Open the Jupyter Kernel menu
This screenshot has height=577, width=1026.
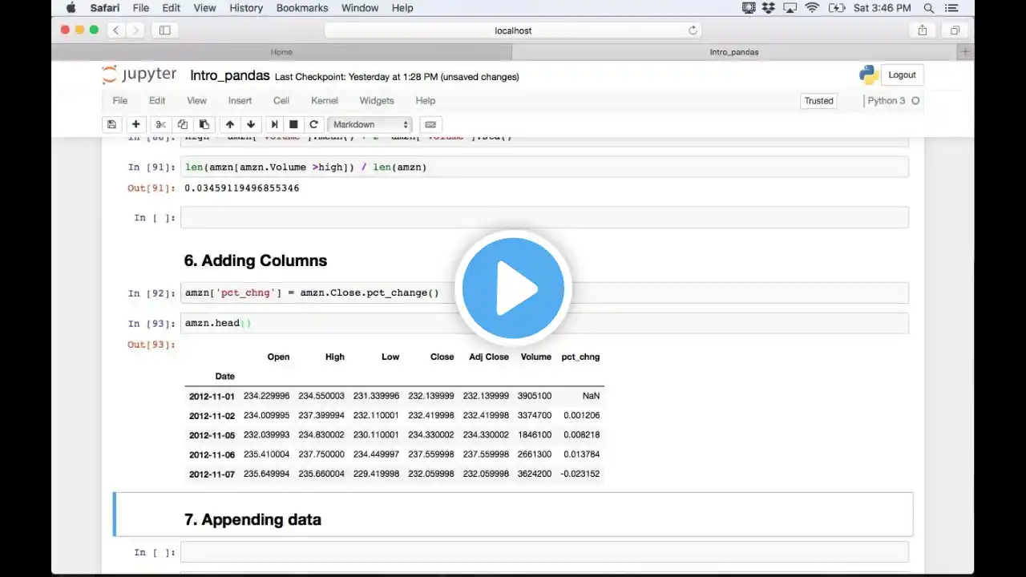pos(325,101)
